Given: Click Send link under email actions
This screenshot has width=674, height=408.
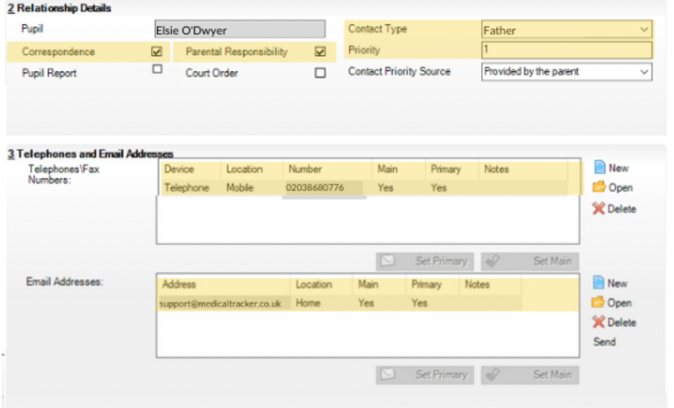Looking at the screenshot, I should (x=604, y=342).
